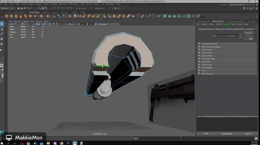Click the mesh name input field
260x145 pixels.
pos(227,36)
